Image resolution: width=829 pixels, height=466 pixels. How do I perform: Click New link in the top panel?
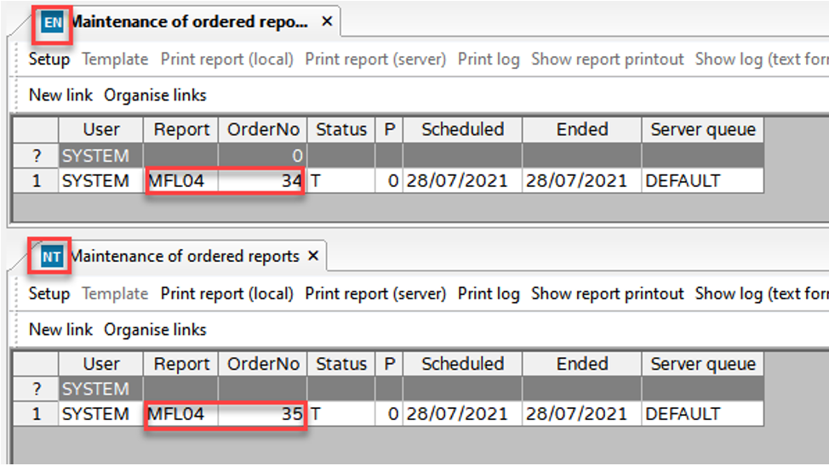point(60,95)
